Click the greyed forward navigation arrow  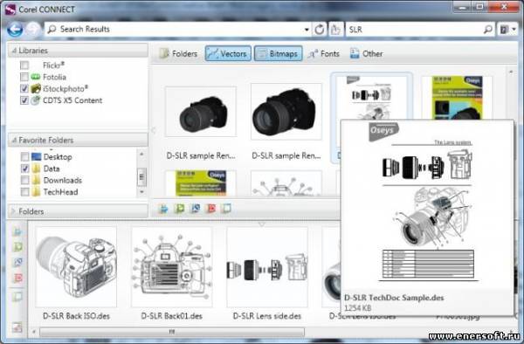click(x=33, y=30)
